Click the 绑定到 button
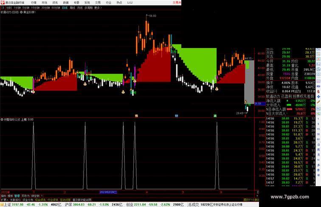Image resolution: width=321 pixels, height=207 pixels. point(35,196)
